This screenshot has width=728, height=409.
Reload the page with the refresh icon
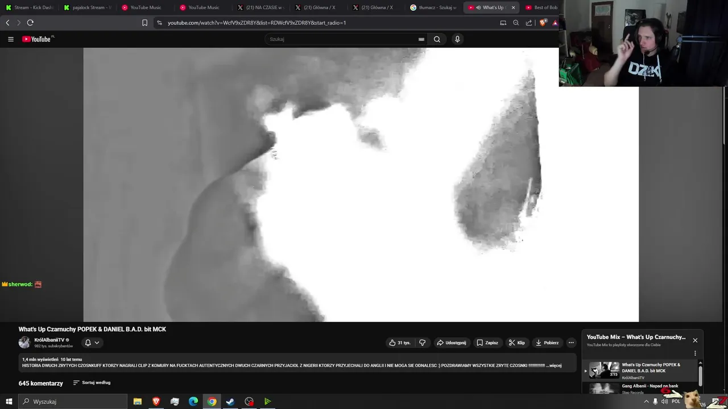tap(30, 23)
